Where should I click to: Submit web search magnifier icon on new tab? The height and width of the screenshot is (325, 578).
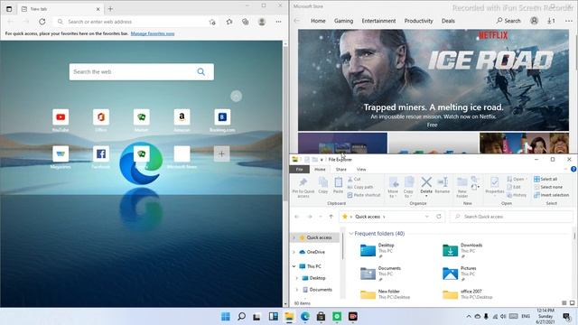[200, 72]
